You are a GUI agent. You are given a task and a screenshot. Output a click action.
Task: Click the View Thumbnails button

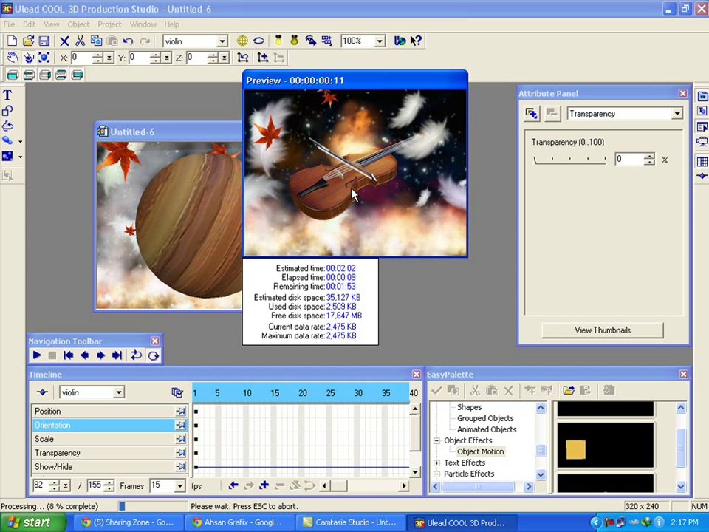(602, 330)
